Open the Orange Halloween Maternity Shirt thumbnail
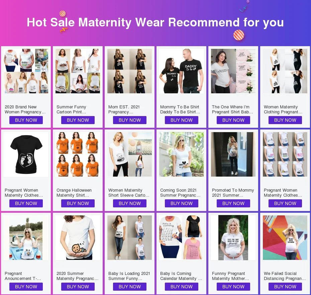 point(78,154)
